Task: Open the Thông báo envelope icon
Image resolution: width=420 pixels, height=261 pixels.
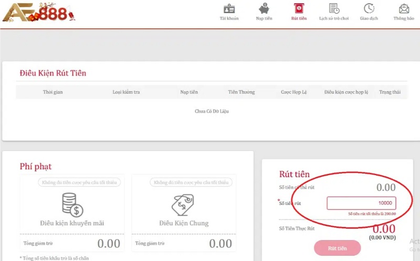Action: pos(404,9)
